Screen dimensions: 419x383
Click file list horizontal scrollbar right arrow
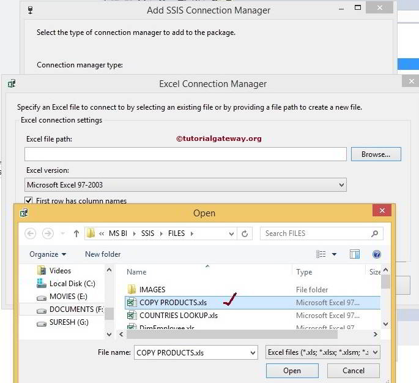[x=376, y=335]
